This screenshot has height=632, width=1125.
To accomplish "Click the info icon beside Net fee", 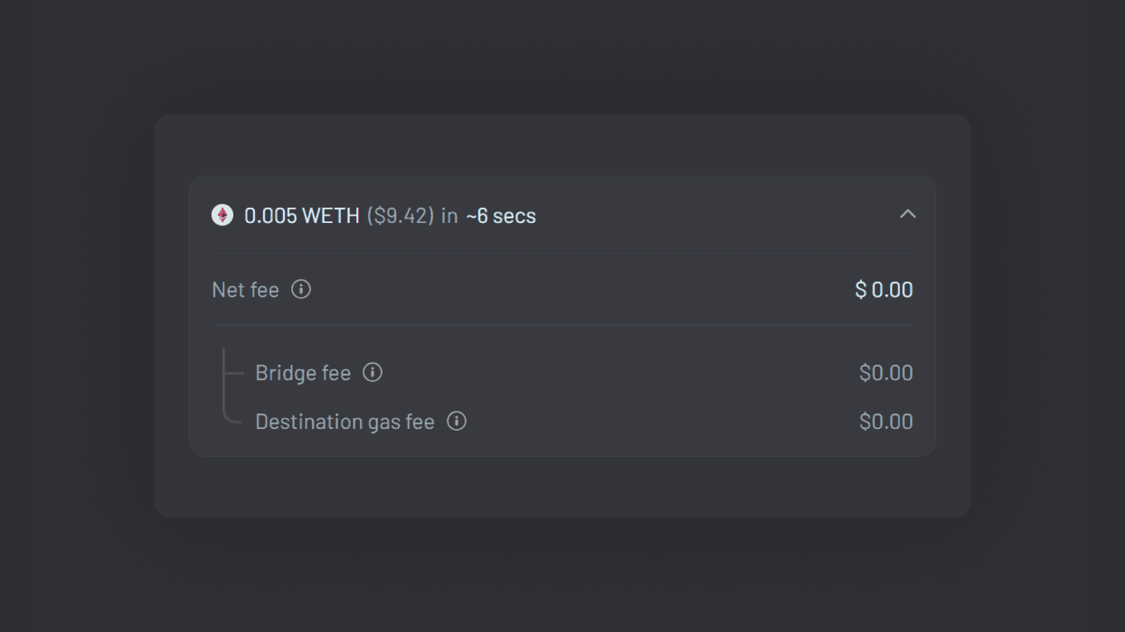I will click(301, 289).
